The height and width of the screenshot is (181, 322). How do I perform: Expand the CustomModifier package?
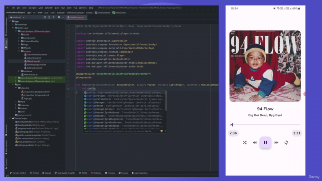pos(19,41)
